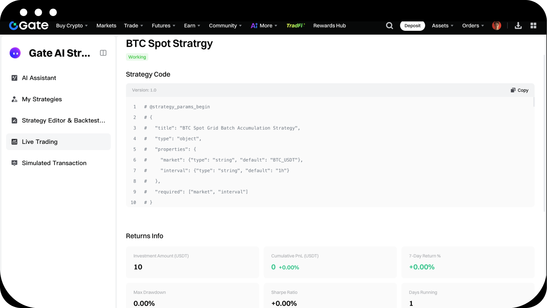Click the BTC Spot Stratrgy title

click(169, 44)
